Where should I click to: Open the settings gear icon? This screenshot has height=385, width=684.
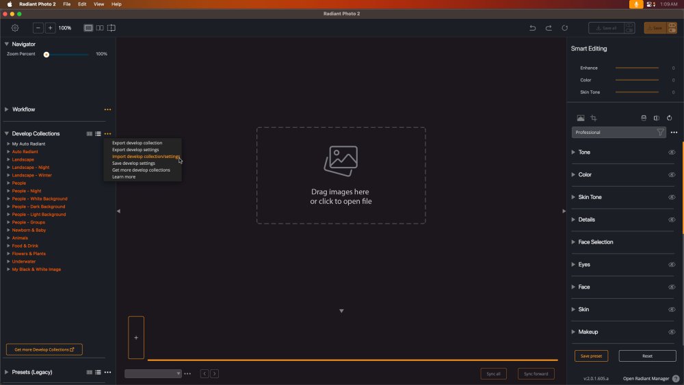pos(15,28)
